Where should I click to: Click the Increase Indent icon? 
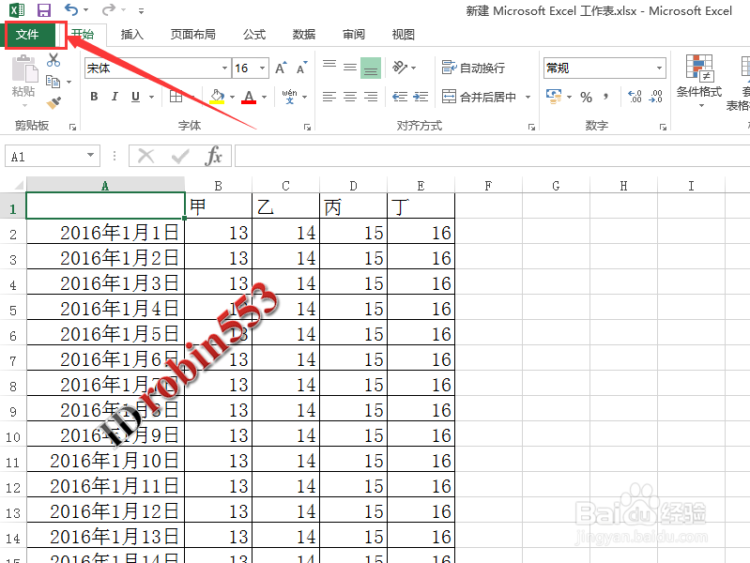pyautogui.click(x=421, y=97)
